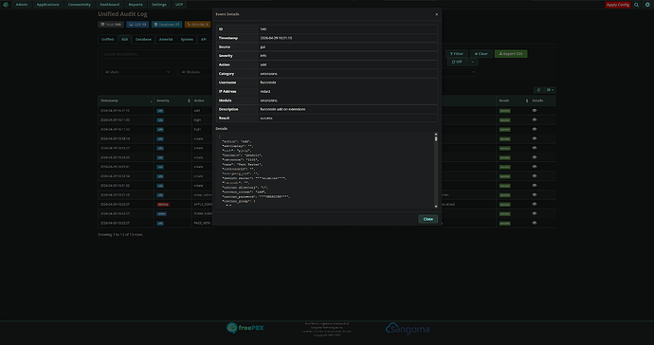View details eye for 16:11:30 row
Viewport: 654px width, 345px height.
point(535,119)
